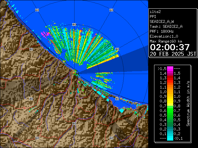This screenshot has height=148, width=198.
Task: Select the 'SEAICE2_A_W' product name
Action: pos(162,22)
